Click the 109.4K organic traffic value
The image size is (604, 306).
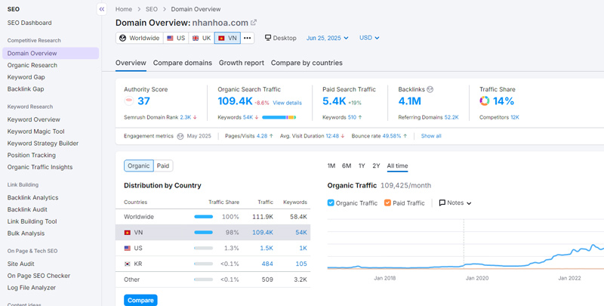[235, 101]
